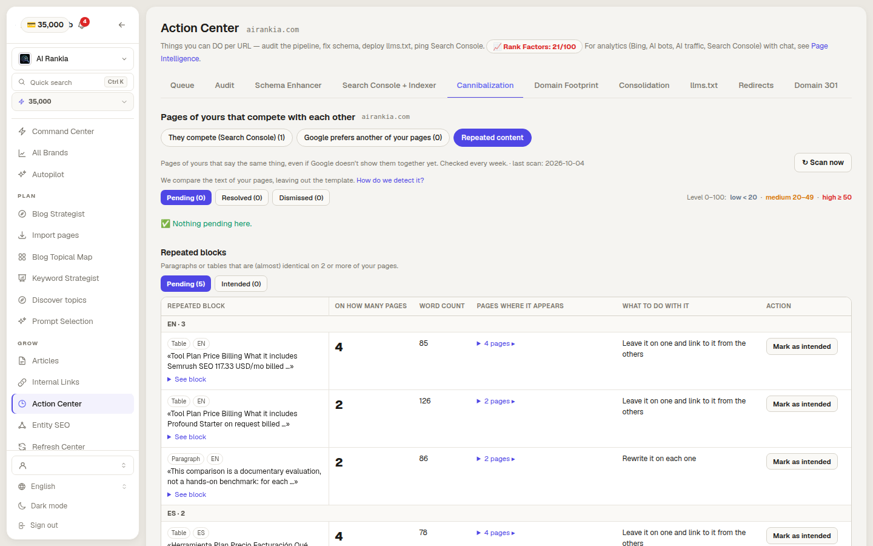Select They compete (Search Console) filter
This screenshot has height=546, width=873.
click(x=227, y=138)
